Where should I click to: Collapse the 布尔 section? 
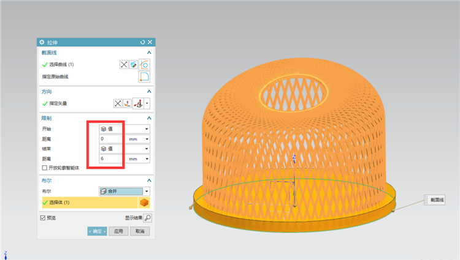149,180
